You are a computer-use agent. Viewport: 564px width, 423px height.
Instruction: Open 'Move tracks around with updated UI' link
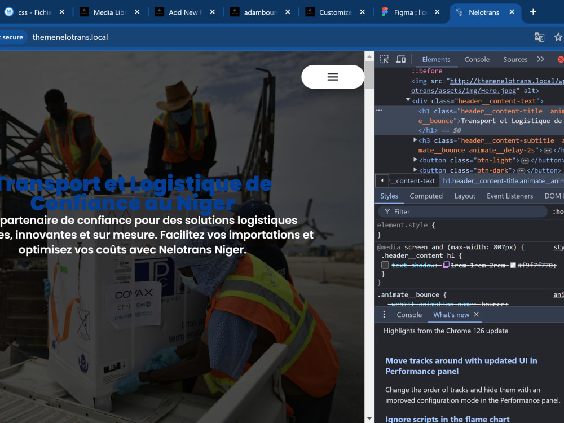tap(461, 366)
